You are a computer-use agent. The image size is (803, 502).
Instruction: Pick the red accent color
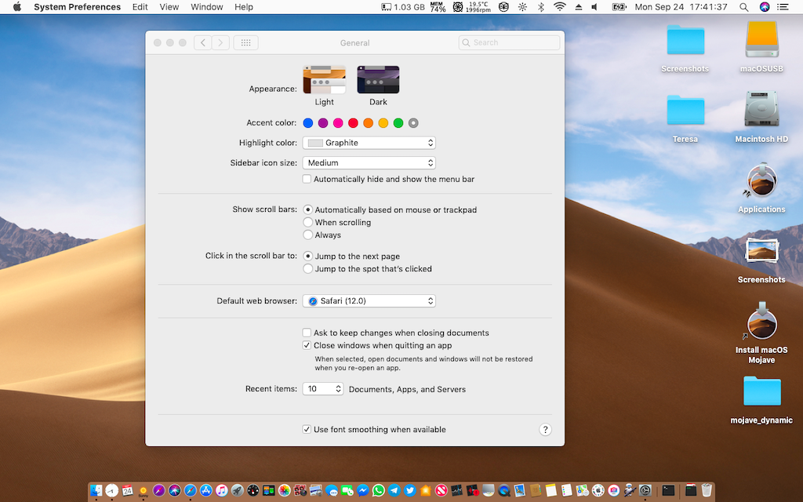pos(353,123)
